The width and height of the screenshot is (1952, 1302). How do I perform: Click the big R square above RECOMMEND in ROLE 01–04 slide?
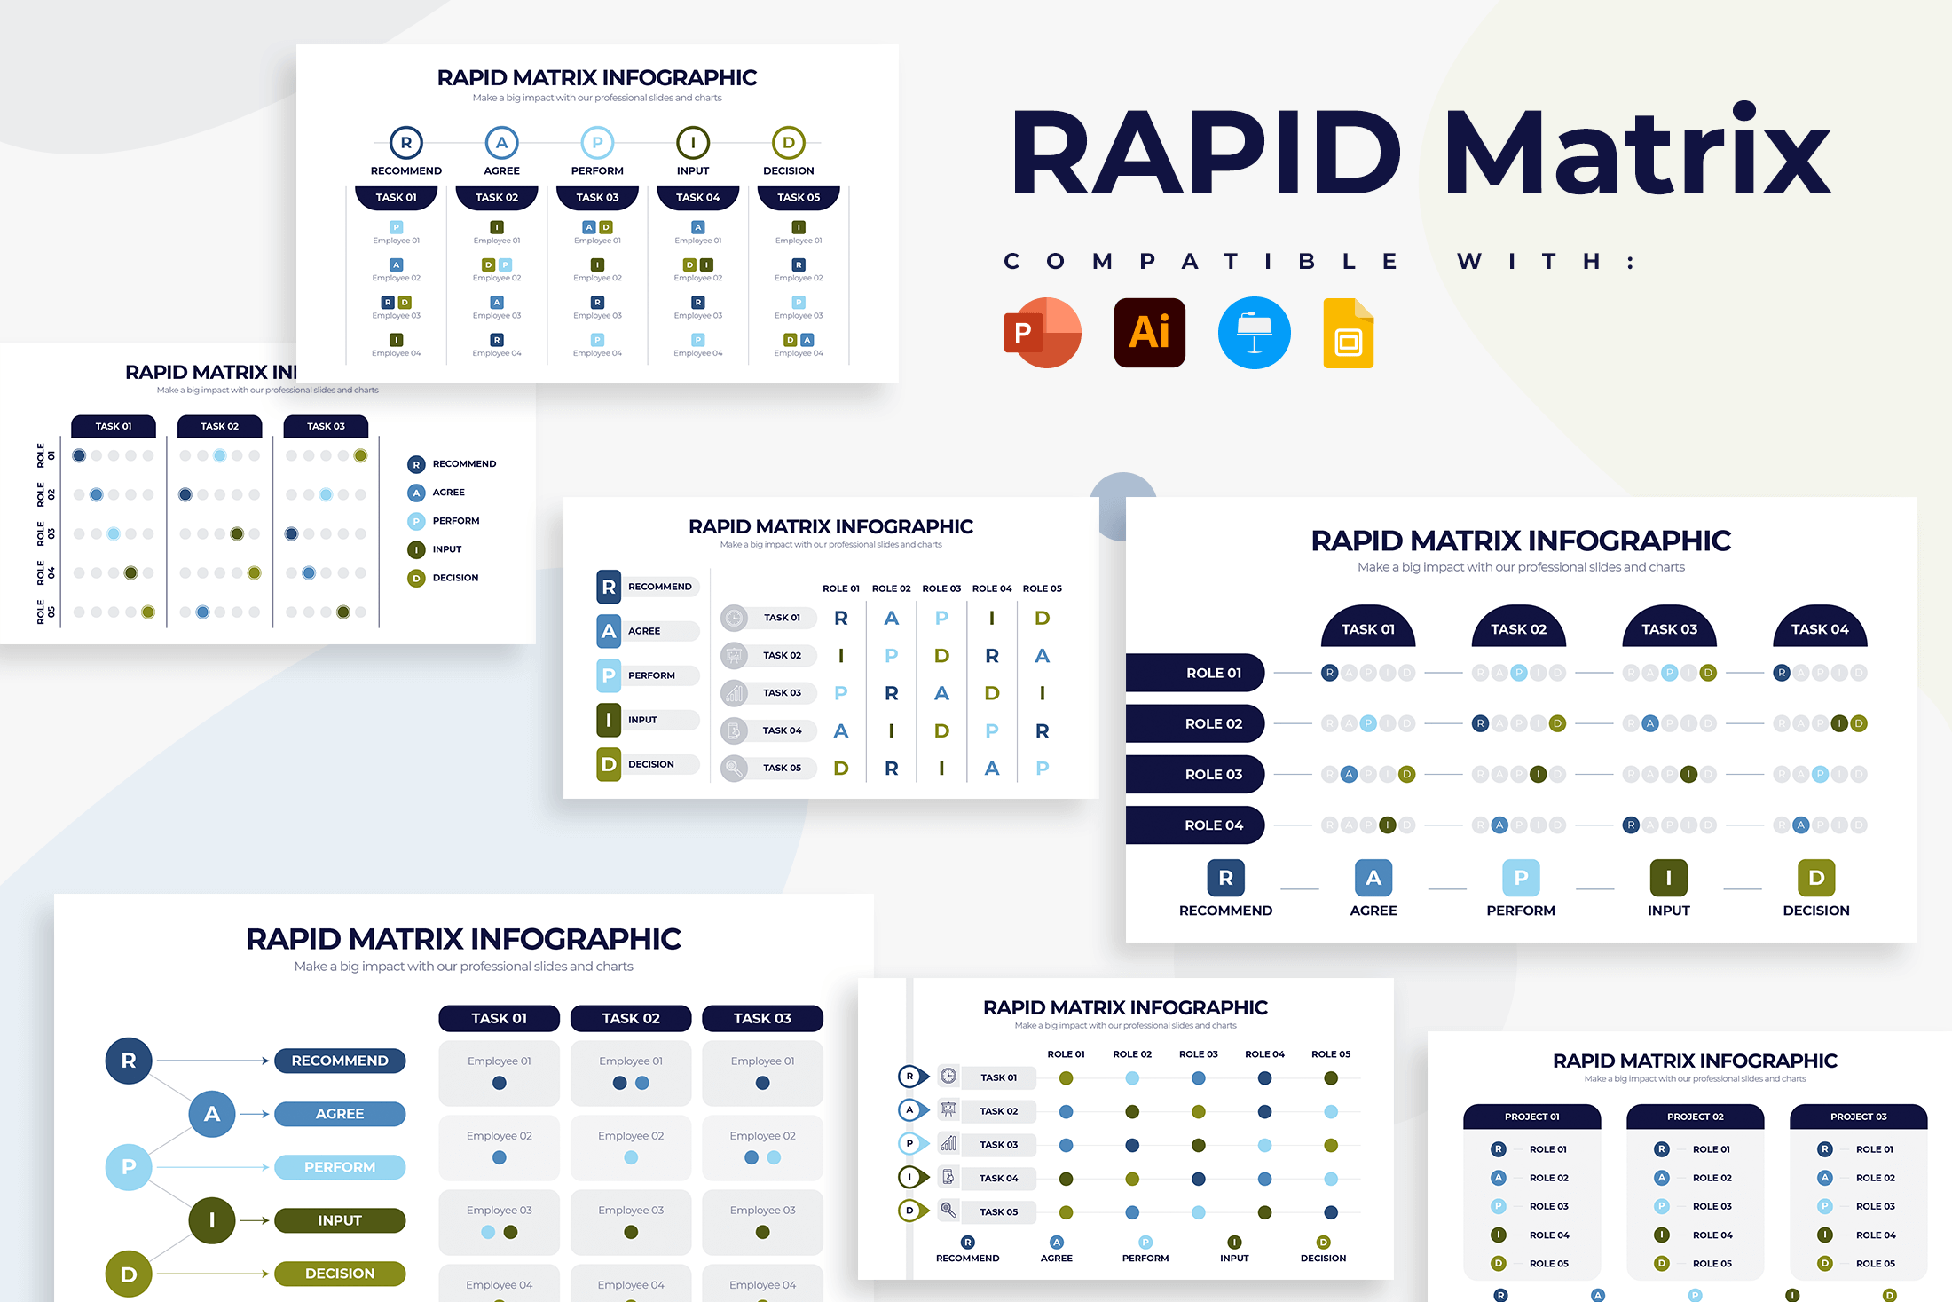pyautogui.click(x=1226, y=878)
